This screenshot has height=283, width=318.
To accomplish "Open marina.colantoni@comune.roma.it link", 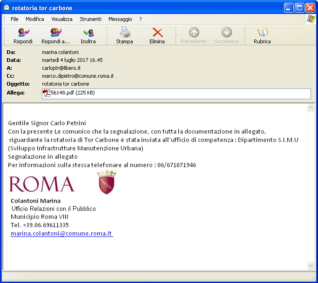I will (61, 233).
